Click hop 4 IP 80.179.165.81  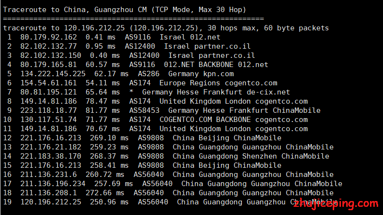[x=48, y=65]
